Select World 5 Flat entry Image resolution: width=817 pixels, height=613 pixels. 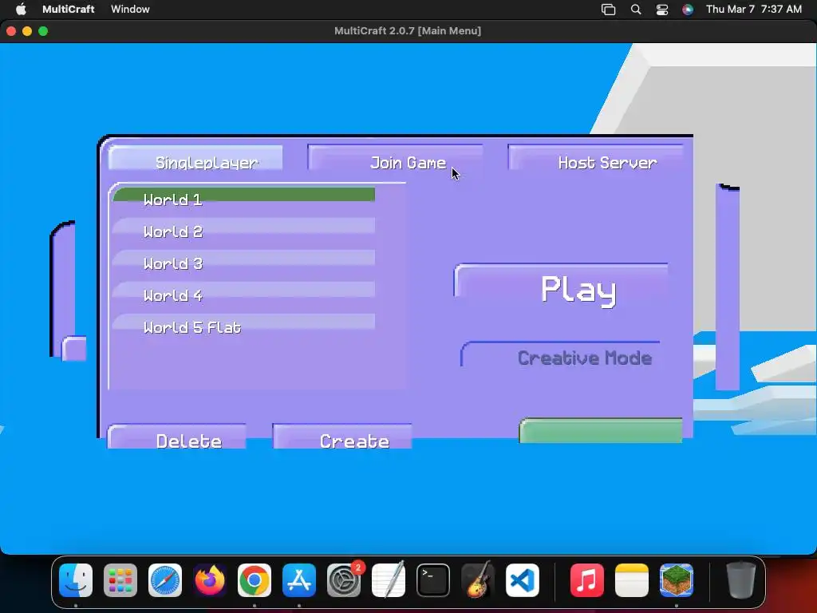[243, 322]
